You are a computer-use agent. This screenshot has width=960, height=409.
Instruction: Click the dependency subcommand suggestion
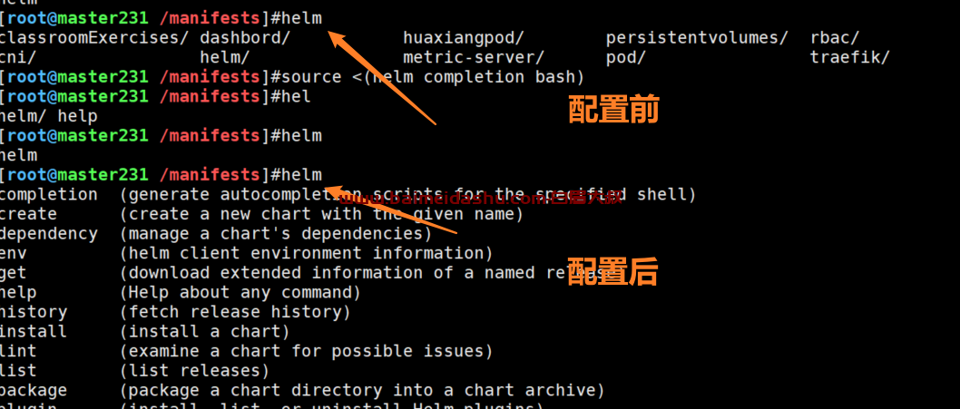click(48, 234)
